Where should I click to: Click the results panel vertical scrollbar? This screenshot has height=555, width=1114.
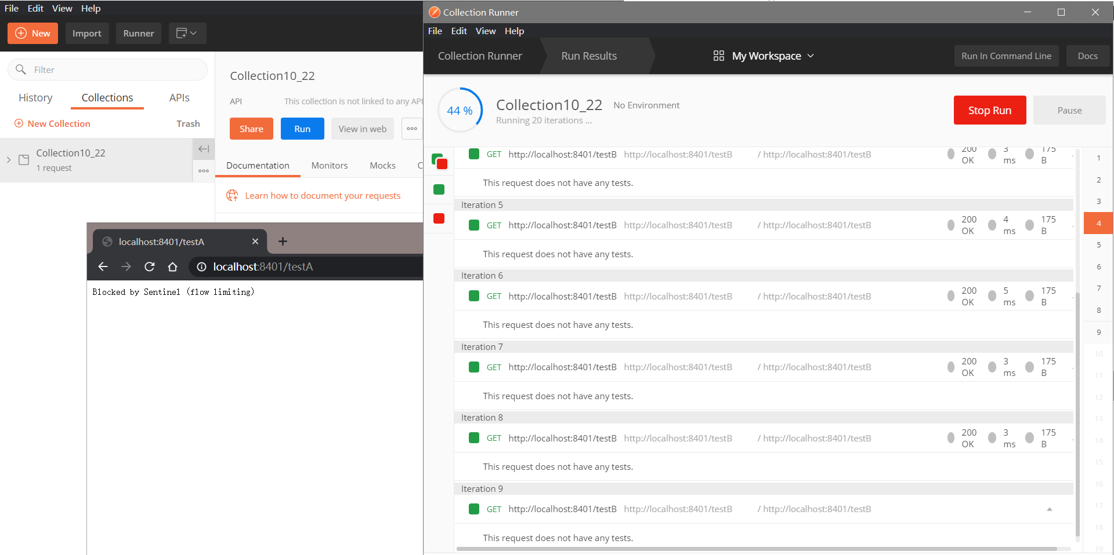[1077, 415]
